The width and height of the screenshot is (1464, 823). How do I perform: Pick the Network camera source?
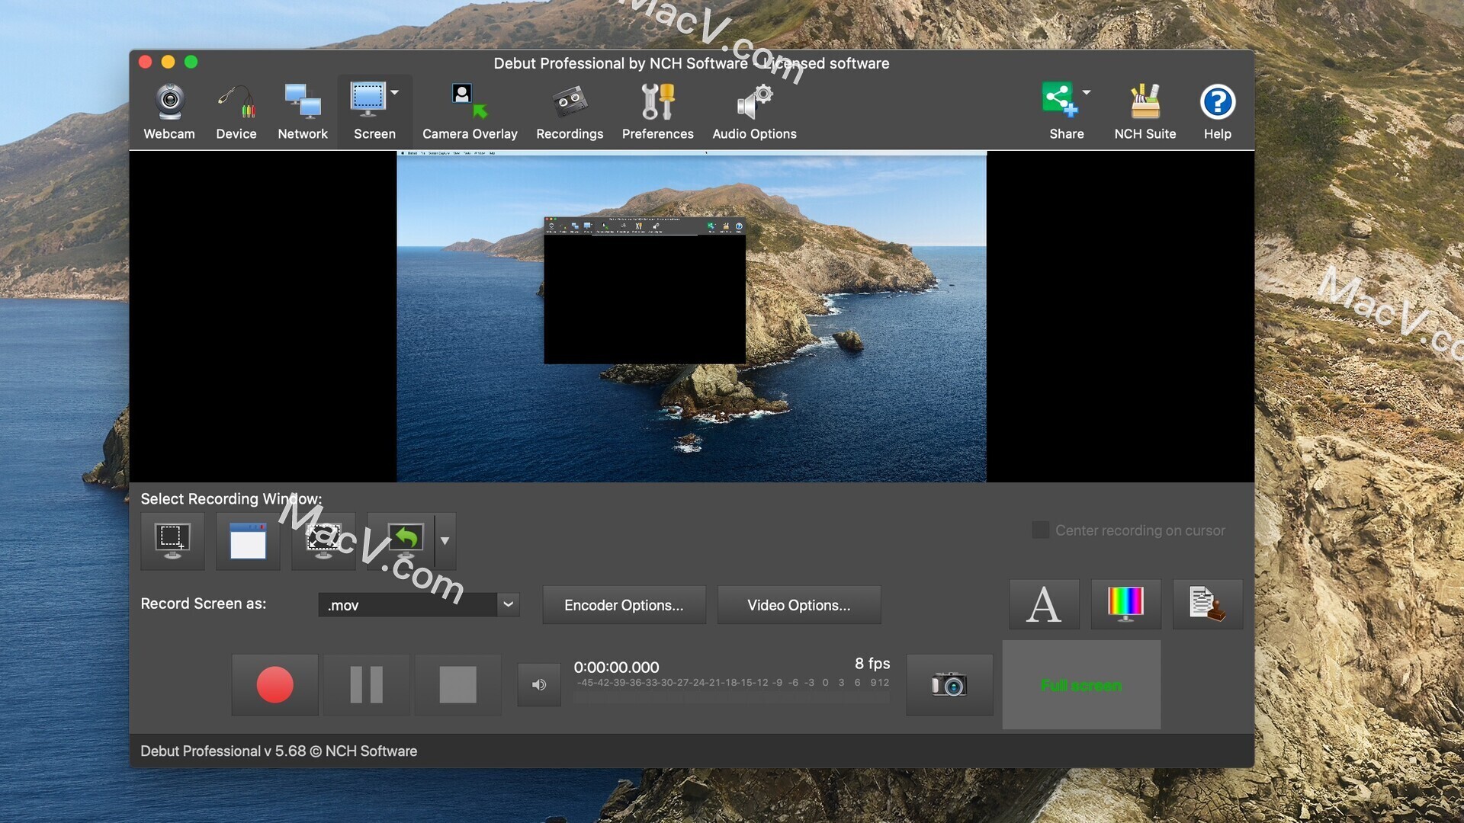[303, 112]
